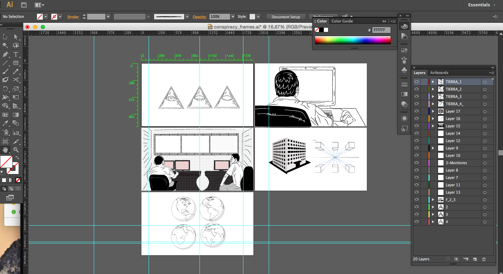The height and width of the screenshot is (274, 503).
Task: Switch to the Color Guide tab
Action: 342,21
